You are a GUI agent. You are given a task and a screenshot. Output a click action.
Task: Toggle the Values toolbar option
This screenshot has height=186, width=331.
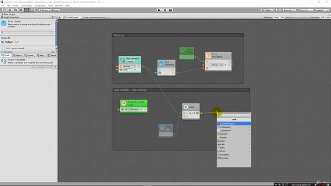click(276, 17)
